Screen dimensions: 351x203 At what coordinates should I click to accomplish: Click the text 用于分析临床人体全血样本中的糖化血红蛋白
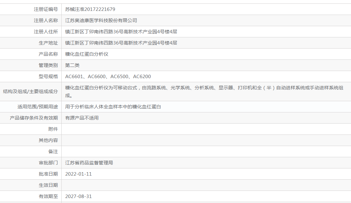[x=113, y=106]
